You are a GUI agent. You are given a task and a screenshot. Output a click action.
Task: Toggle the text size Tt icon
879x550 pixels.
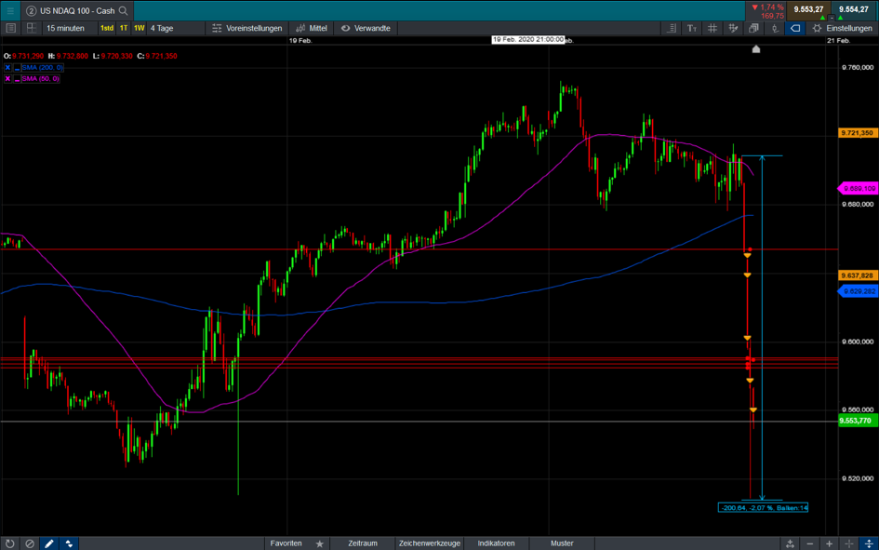pyautogui.click(x=692, y=28)
